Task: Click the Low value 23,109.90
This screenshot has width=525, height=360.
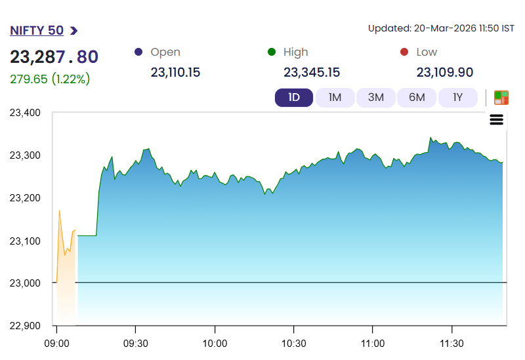Action: [445, 72]
